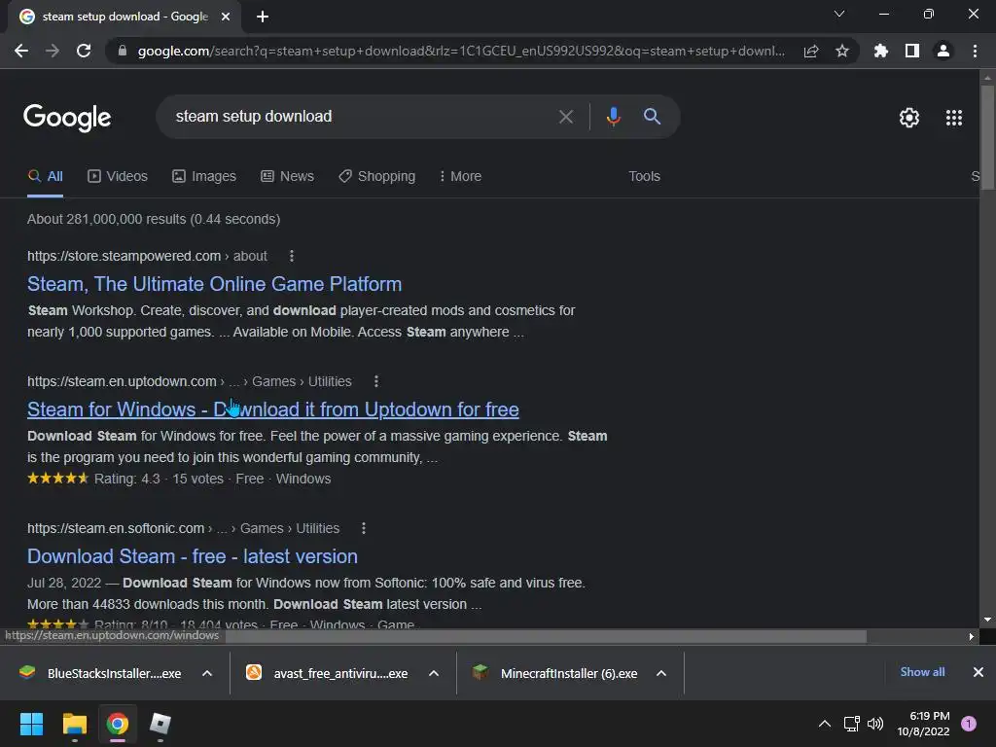This screenshot has height=747, width=996.
Task: Bookmark this page with the star
Action: click(842, 51)
